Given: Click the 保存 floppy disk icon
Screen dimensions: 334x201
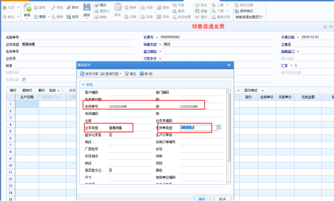Looking at the screenshot, I should [x=87, y=7].
